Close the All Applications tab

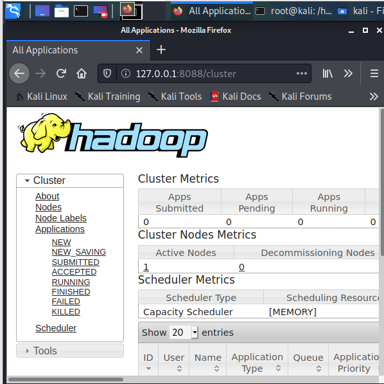(x=139, y=50)
